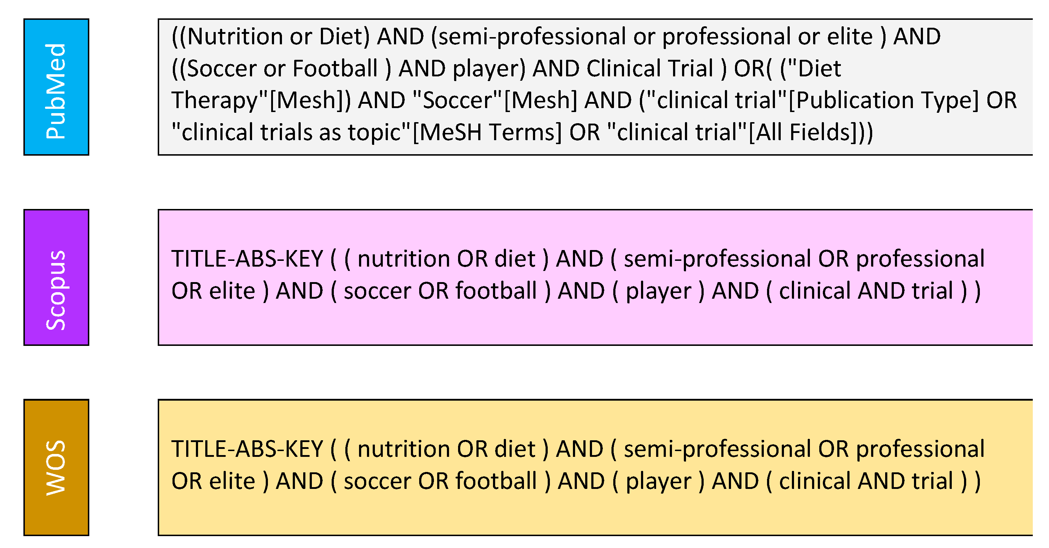Click the word "elite" in the WOS query

click(x=232, y=481)
